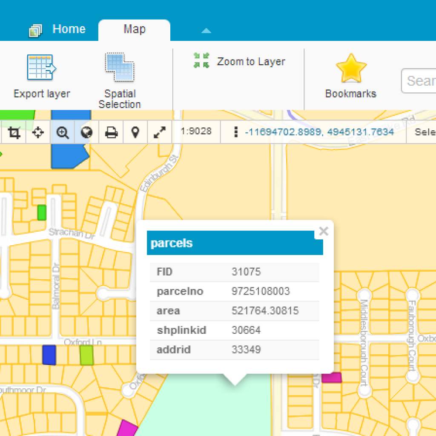Click the map coordinates readout
Screen dimensions: 436x436
click(319, 132)
